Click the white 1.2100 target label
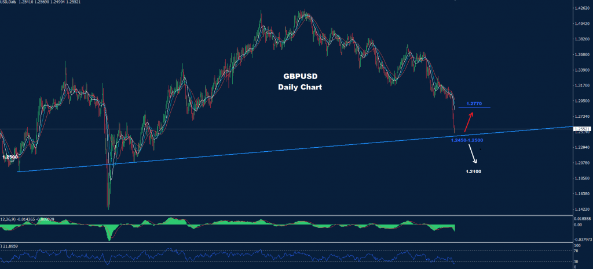 (x=474, y=171)
